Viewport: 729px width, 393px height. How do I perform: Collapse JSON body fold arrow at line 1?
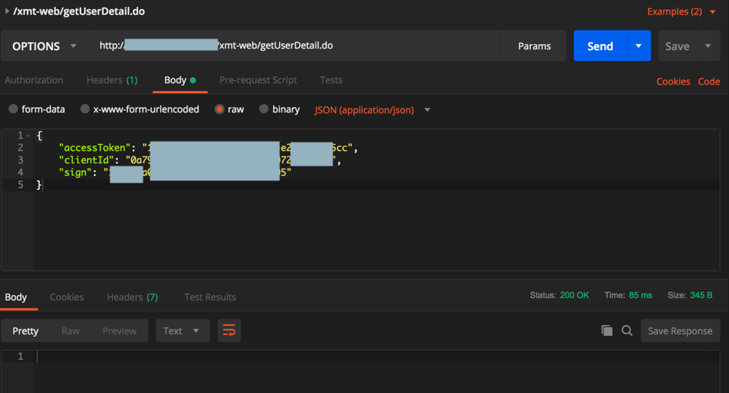pos(29,136)
